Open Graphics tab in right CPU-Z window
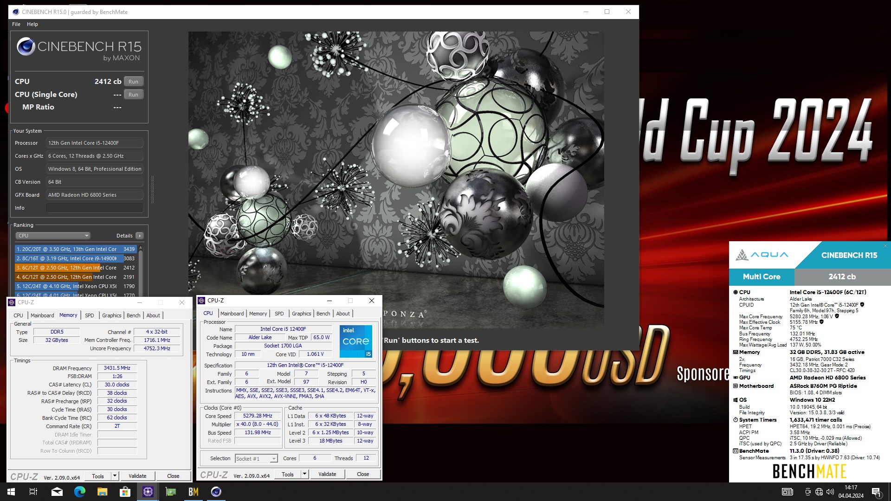 [x=302, y=314]
